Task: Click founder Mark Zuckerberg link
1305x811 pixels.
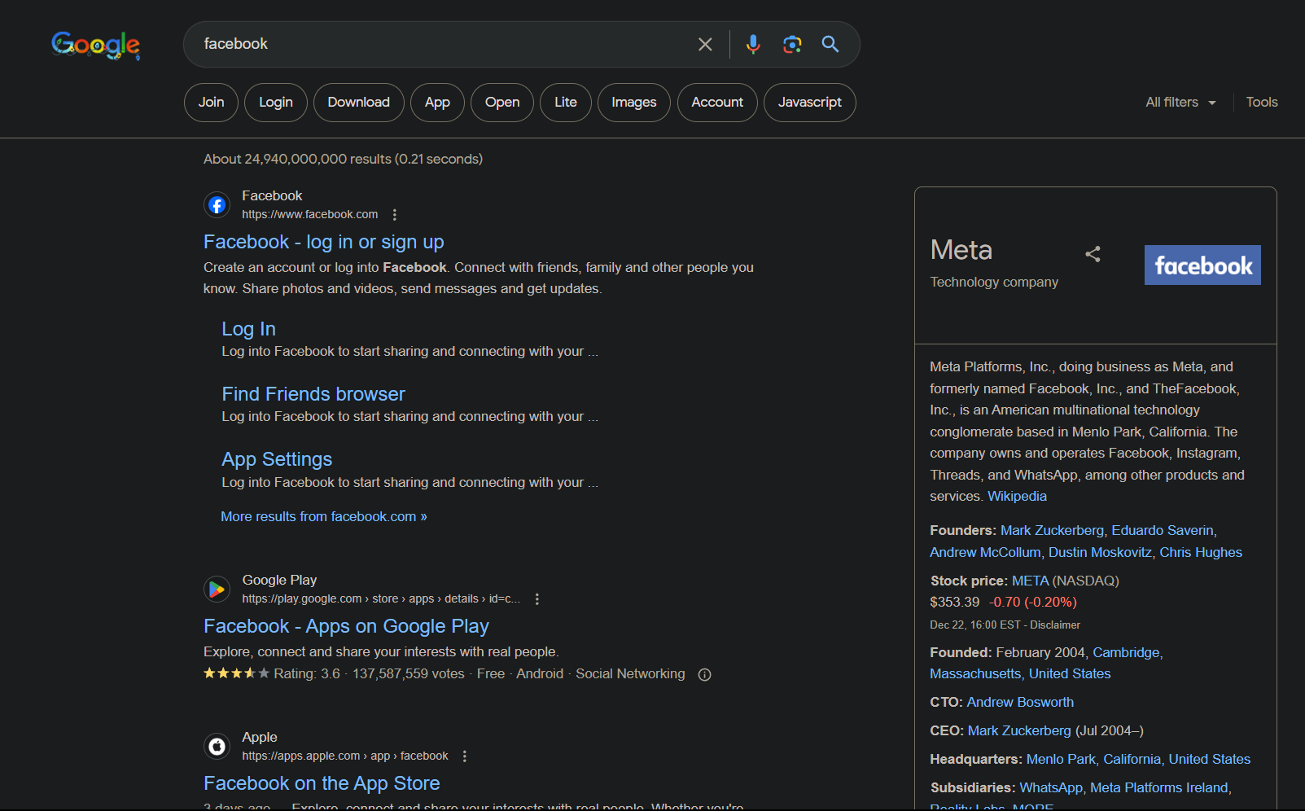Action: pyautogui.click(x=1052, y=530)
